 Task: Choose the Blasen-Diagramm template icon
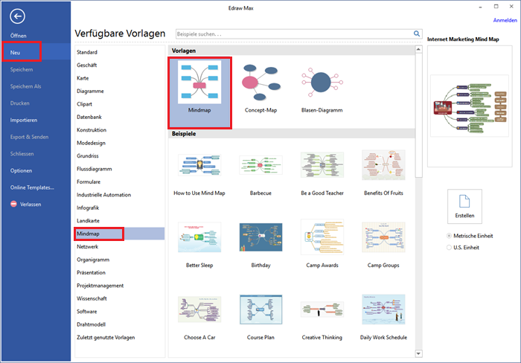click(322, 83)
